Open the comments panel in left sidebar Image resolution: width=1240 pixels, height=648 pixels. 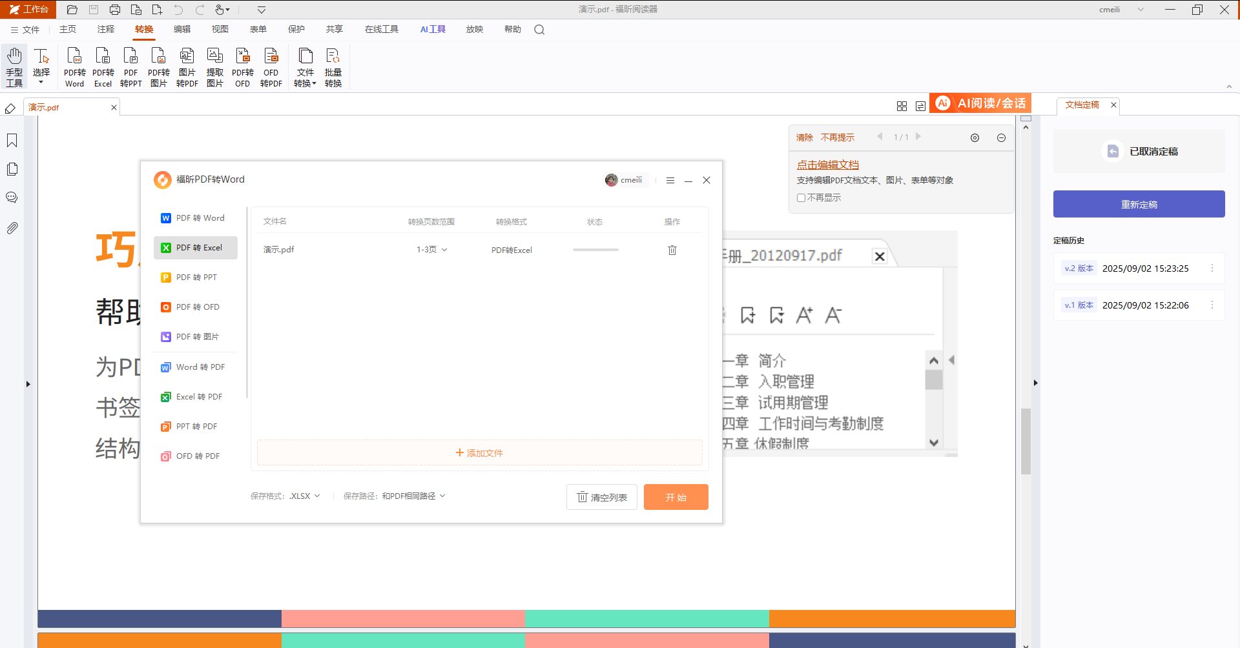click(x=12, y=197)
